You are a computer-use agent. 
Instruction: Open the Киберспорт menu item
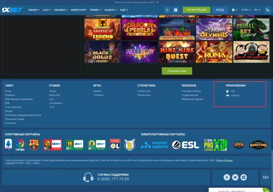[x=79, y=10]
